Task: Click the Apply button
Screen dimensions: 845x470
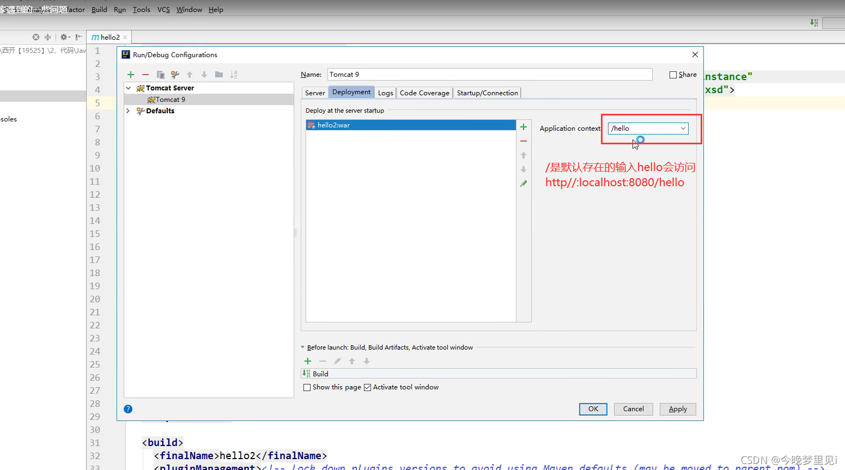Action: click(678, 409)
